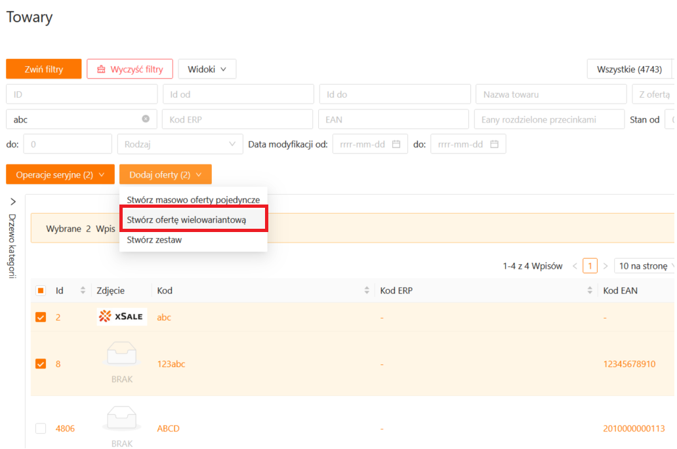Toggle the select-all checkbox in table header
The height and width of the screenshot is (449, 677).
point(41,290)
